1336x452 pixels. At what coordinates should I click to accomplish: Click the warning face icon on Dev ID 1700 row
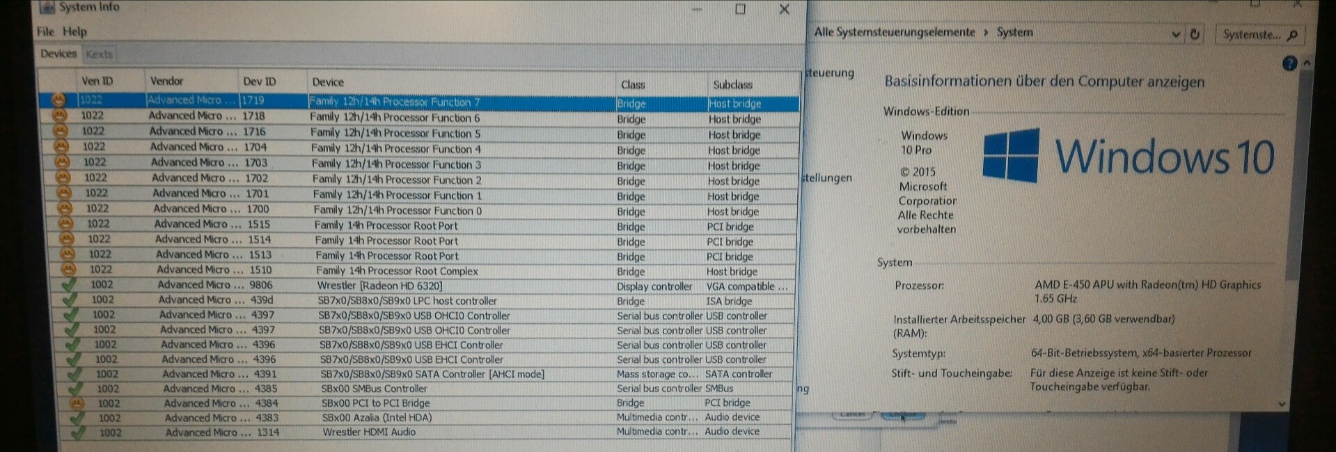(x=65, y=208)
